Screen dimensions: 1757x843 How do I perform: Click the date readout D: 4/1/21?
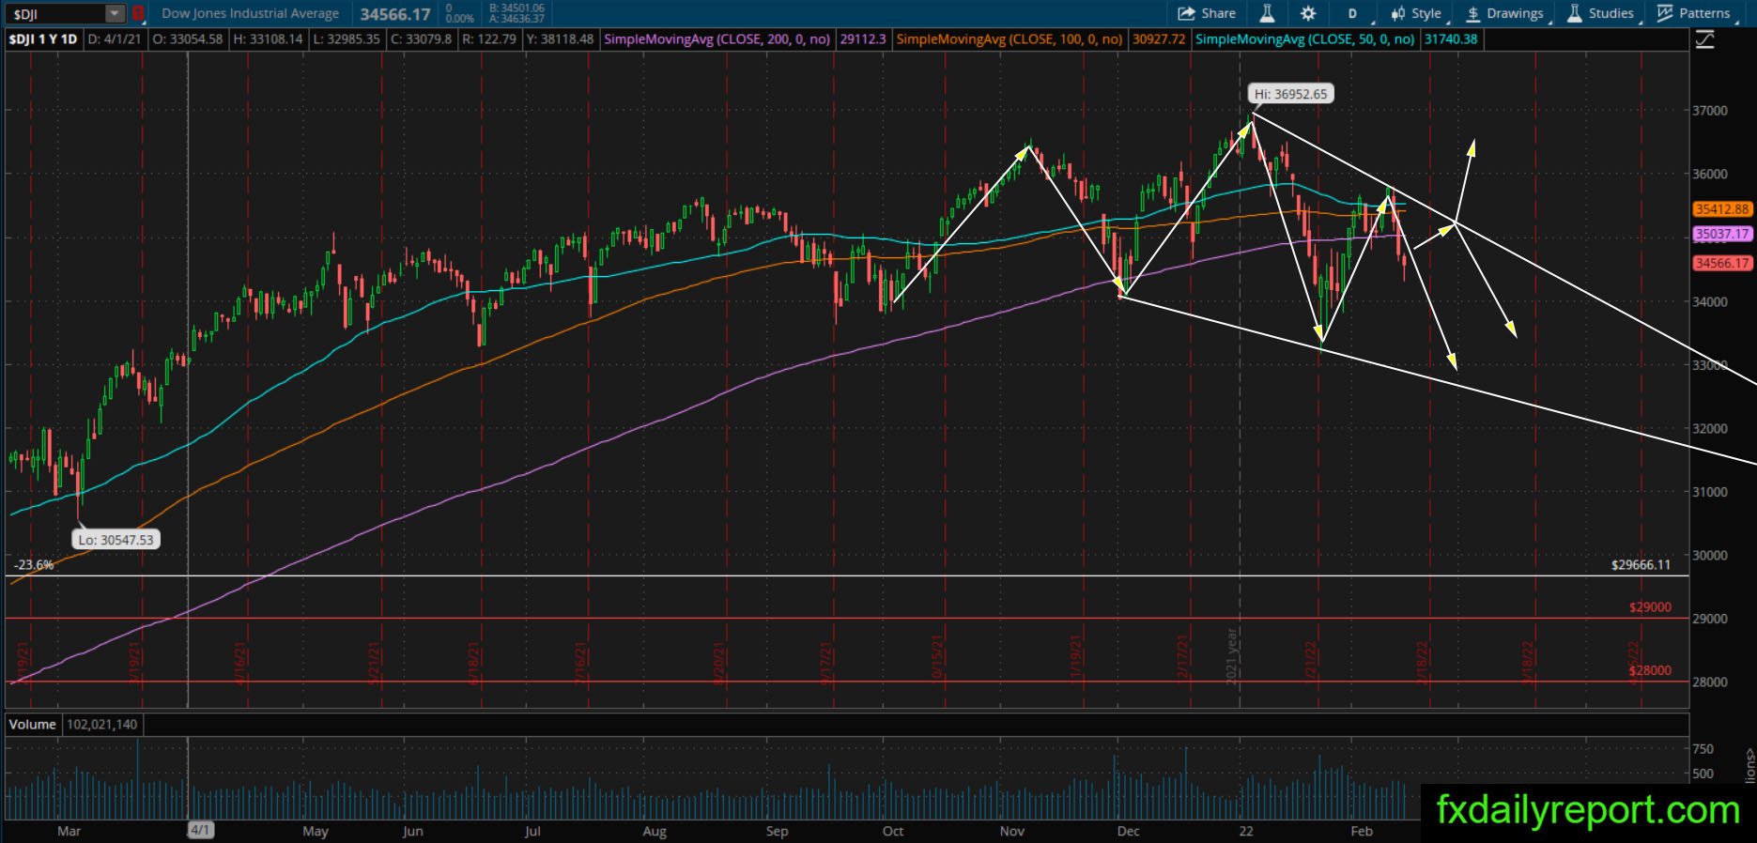point(116,39)
